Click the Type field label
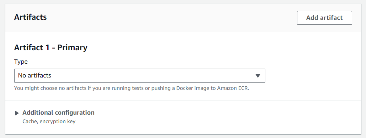The height and width of the screenshot is (138, 366). point(21,62)
